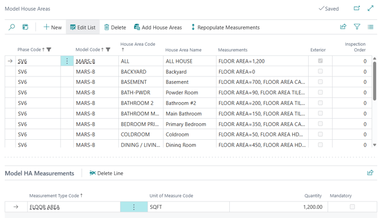383x218 pixels.
Task: Select the BACKYARD house area code cell
Action: tap(141, 72)
